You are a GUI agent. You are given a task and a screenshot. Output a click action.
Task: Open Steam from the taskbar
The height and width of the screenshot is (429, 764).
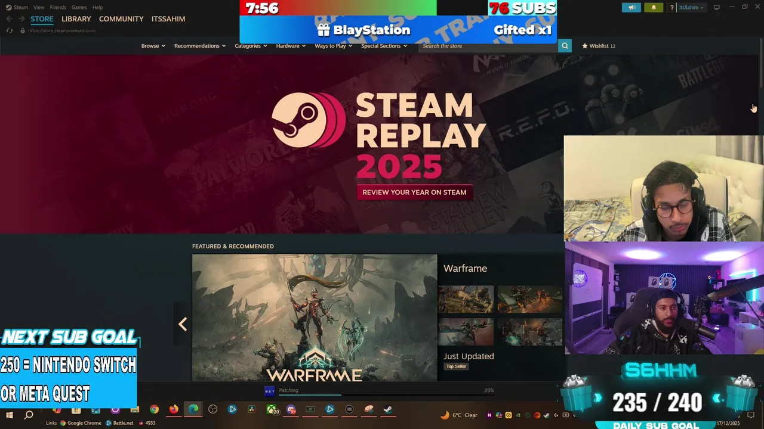point(388,409)
